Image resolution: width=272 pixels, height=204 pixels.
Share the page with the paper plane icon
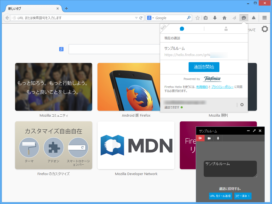[234, 18]
